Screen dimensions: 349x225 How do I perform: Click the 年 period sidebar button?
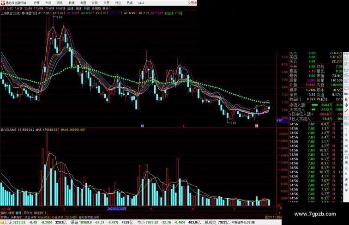[x=346, y=190]
